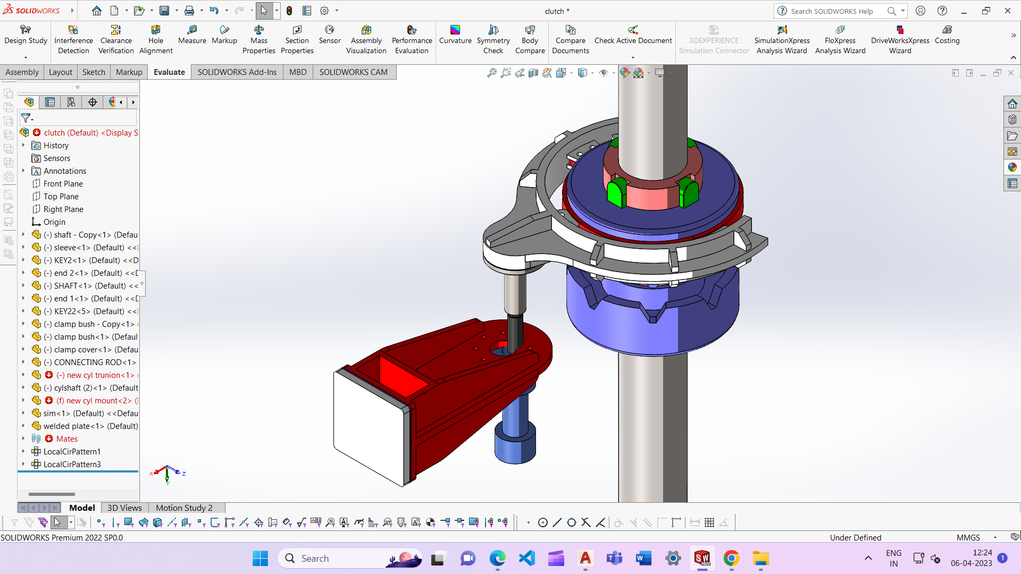This screenshot has width=1021, height=574.
Task: Open the Options gear icon
Action: [324, 11]
